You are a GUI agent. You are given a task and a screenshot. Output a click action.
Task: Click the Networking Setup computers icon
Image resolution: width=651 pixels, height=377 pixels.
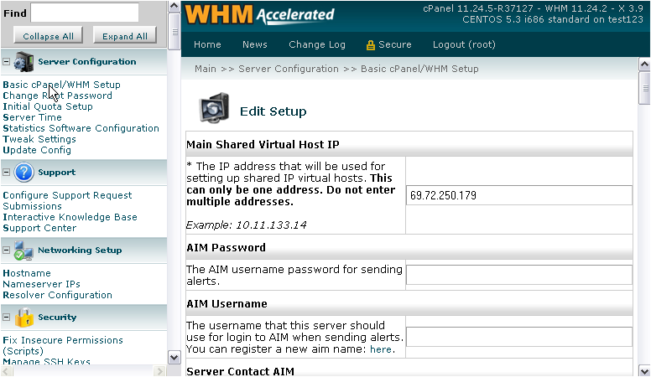pyautogui.click(x=23, y=250)
